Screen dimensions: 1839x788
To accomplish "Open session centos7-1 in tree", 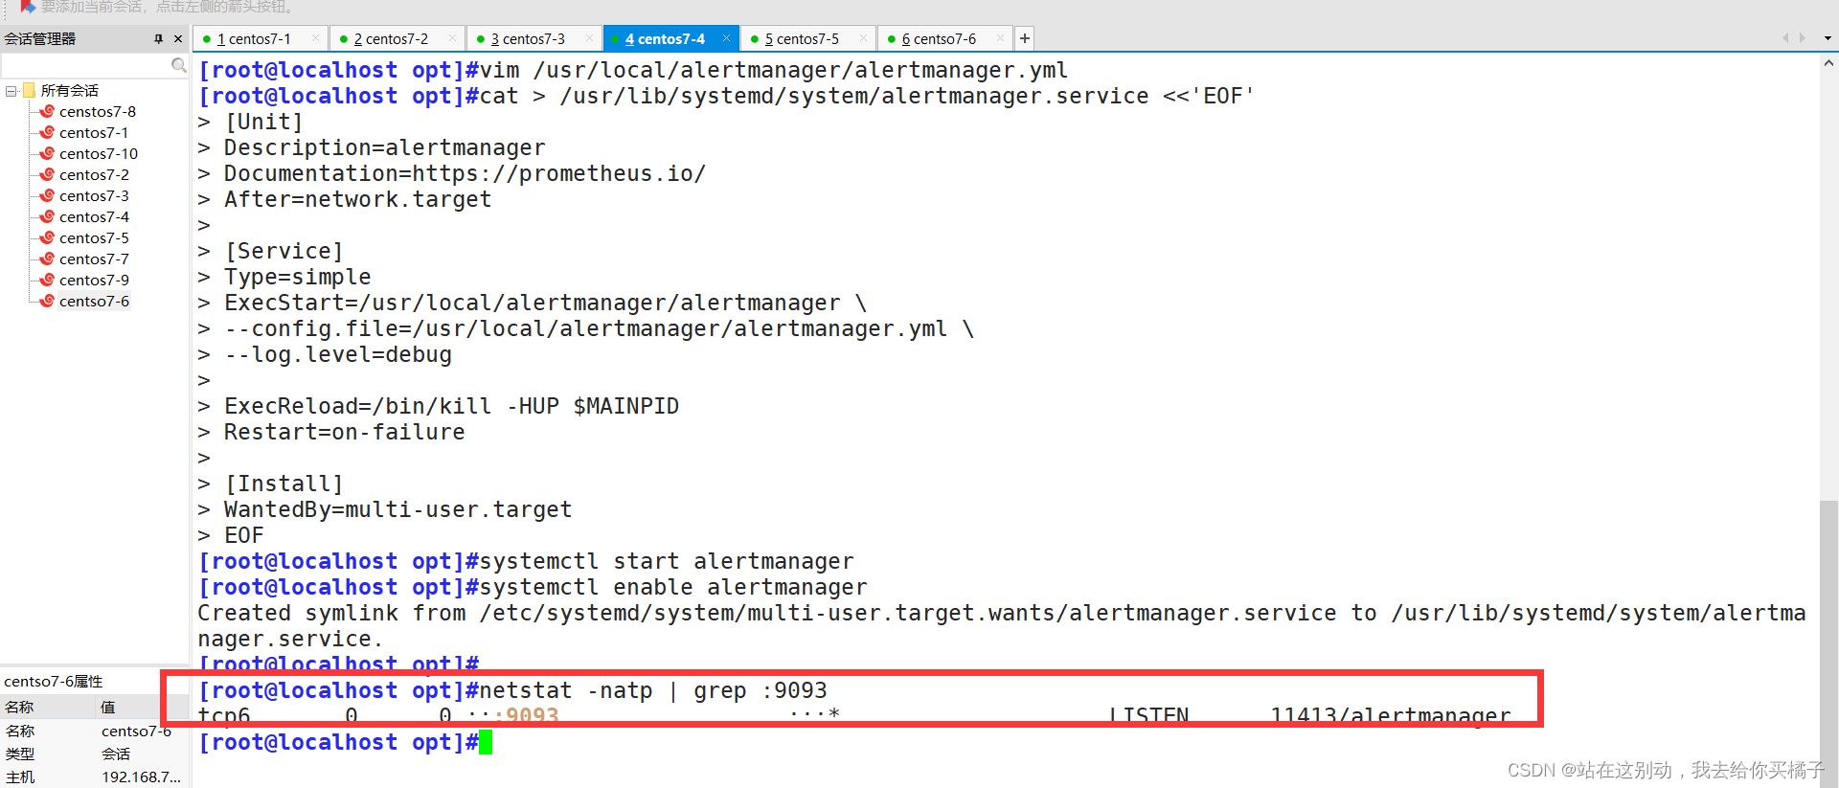I will 93,132.
